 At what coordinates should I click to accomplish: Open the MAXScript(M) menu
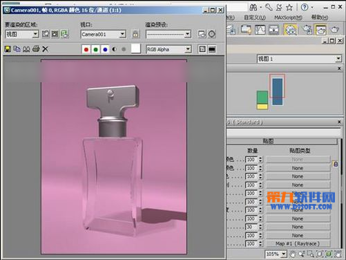click(x=288, y=17)
